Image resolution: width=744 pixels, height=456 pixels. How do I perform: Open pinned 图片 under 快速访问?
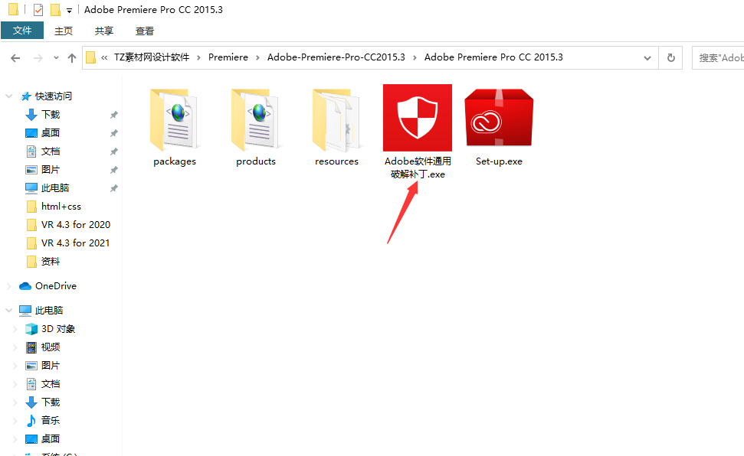(x=51, y=170)
